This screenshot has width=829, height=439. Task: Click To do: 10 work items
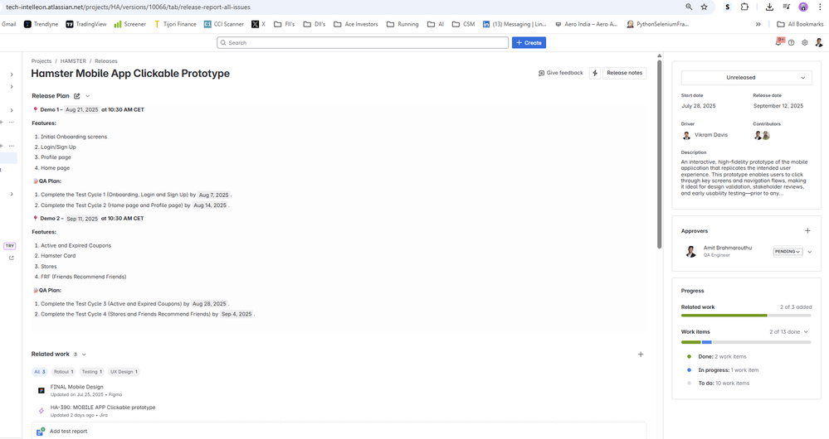[724, 384]
